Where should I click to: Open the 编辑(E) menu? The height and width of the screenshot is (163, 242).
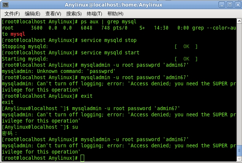tap(33, 14)
